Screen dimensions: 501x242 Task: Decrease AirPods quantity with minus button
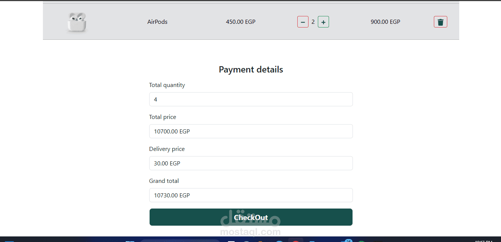coord(303,22)
